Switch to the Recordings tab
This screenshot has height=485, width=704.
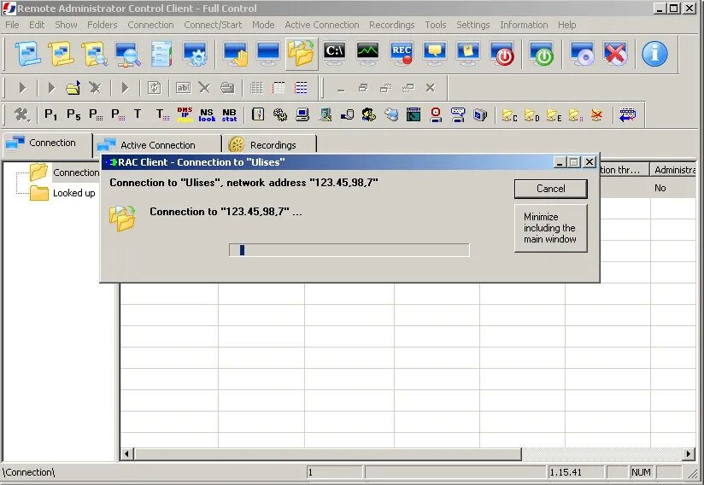coord(271,145)
